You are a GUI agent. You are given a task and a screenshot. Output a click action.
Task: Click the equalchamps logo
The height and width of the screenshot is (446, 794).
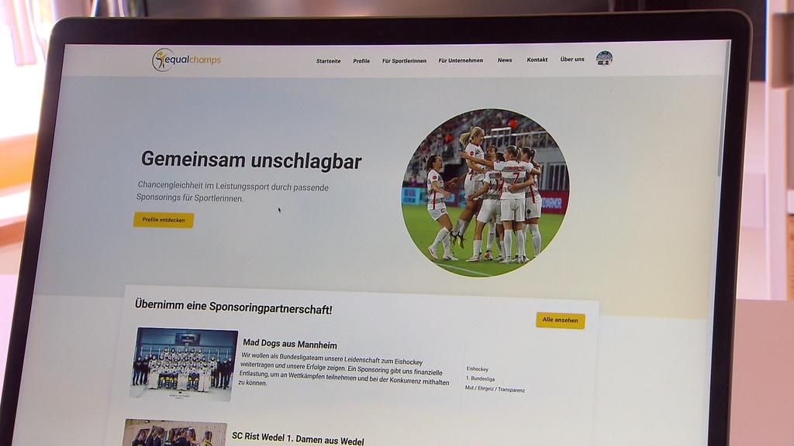(186, 60)
